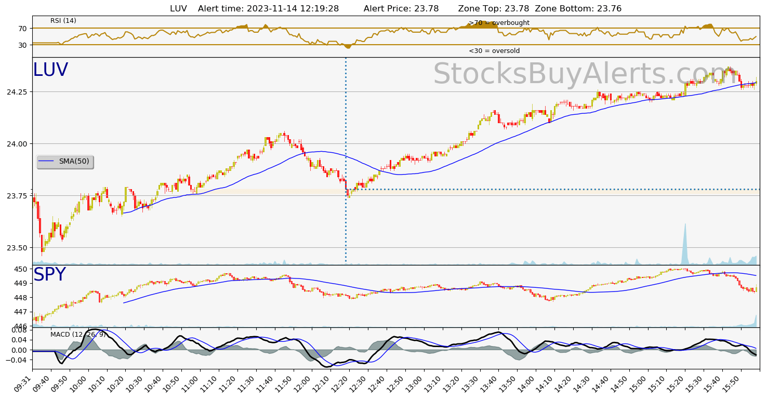Select the 23.50 price axis label
This screenshot has height=399, width=767.
click(x=18, y=248)
